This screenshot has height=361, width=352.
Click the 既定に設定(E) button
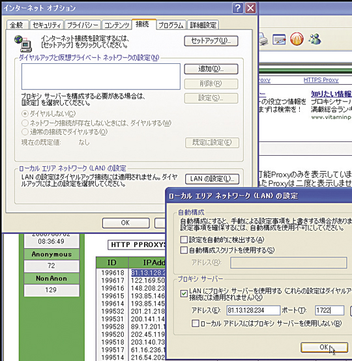pos(212,143)
